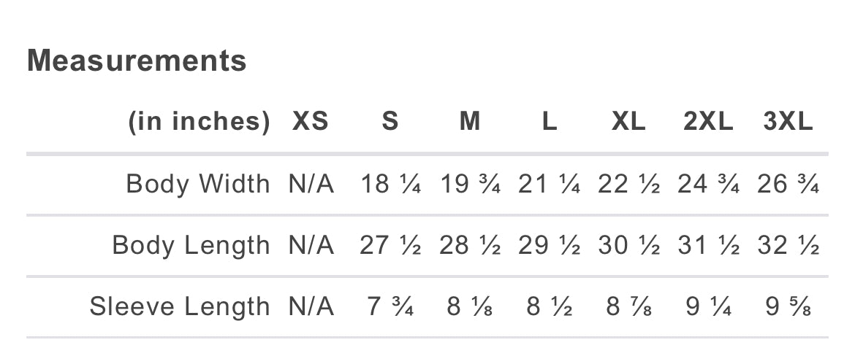Viewport: 855px width, 364px height.
Task: Click the Body Width value for size S
Action: 390,185
